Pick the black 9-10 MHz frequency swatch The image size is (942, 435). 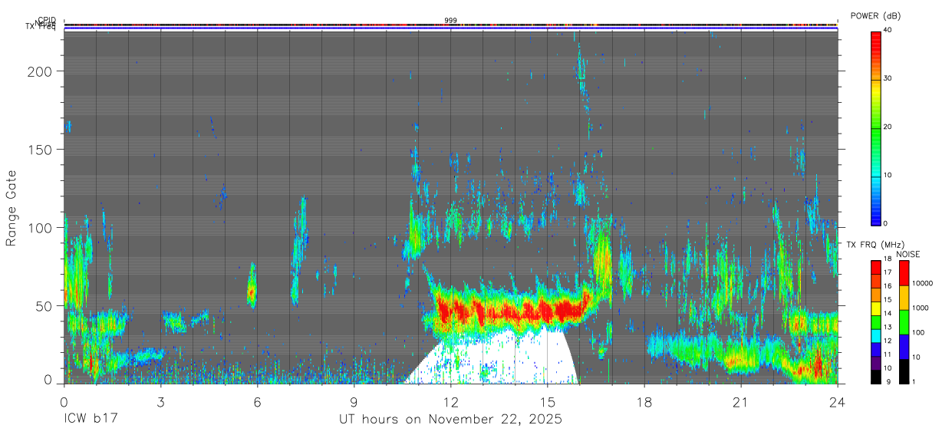click(875, 377)
